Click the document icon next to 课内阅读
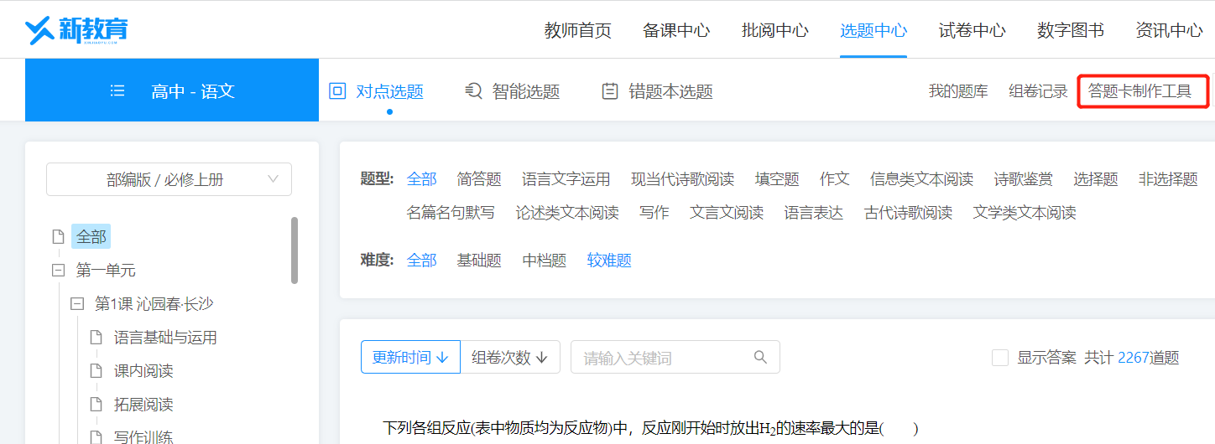 [x=96, y=371]
